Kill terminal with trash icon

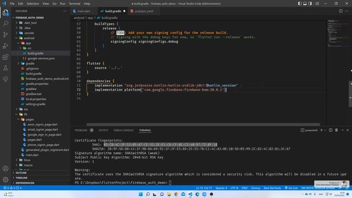[x=336, y=130]
